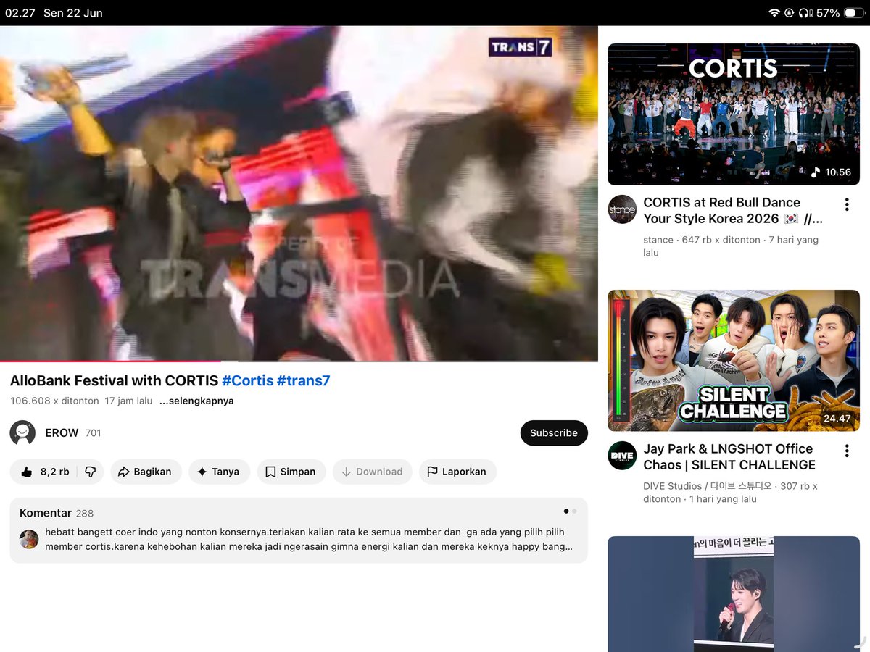Open the EROW channel name
The width and height of the screenshot is (870, 652).
click(x=62, y=432)
